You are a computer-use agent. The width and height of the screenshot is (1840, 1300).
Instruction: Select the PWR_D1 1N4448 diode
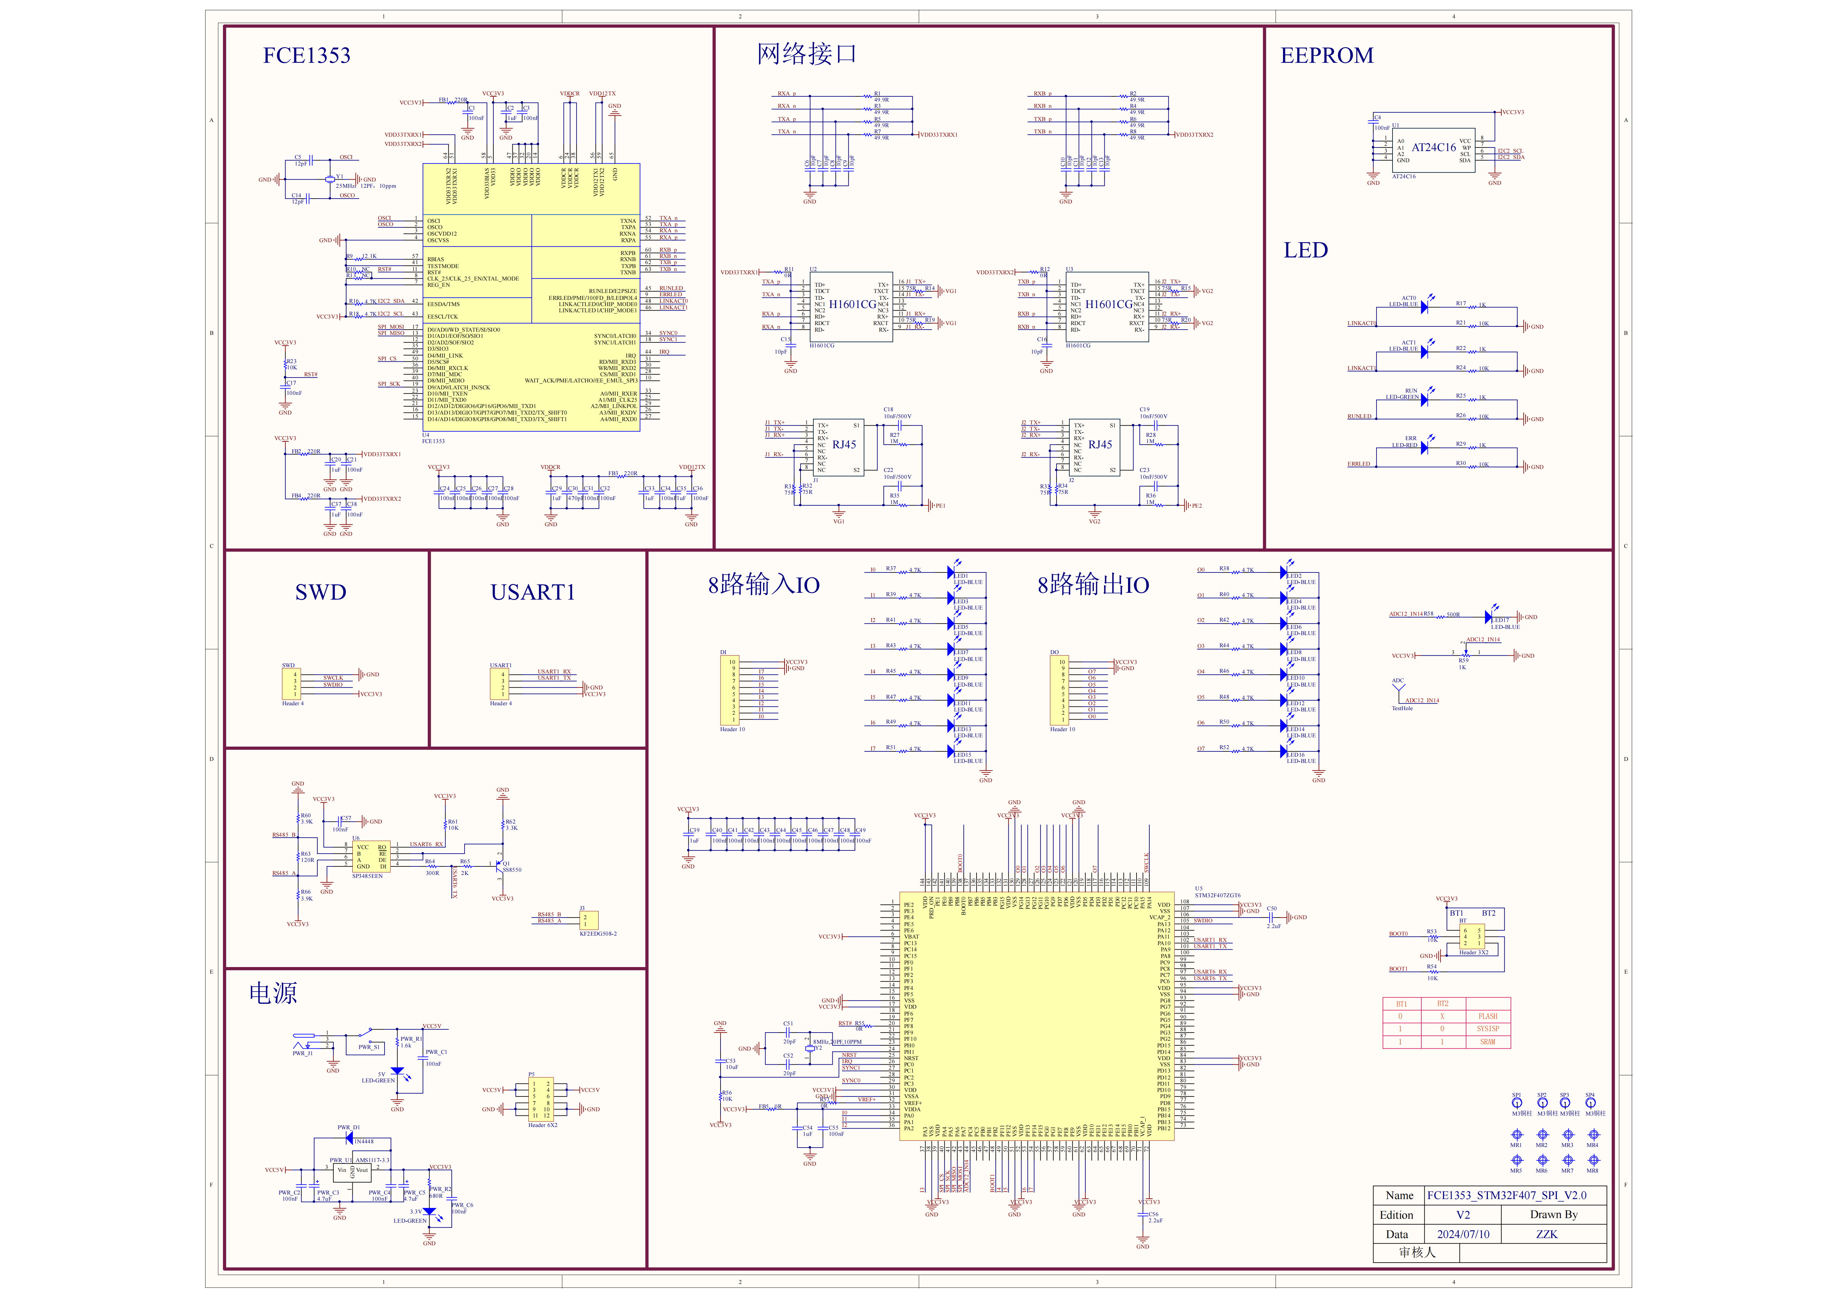[349, 1137]
